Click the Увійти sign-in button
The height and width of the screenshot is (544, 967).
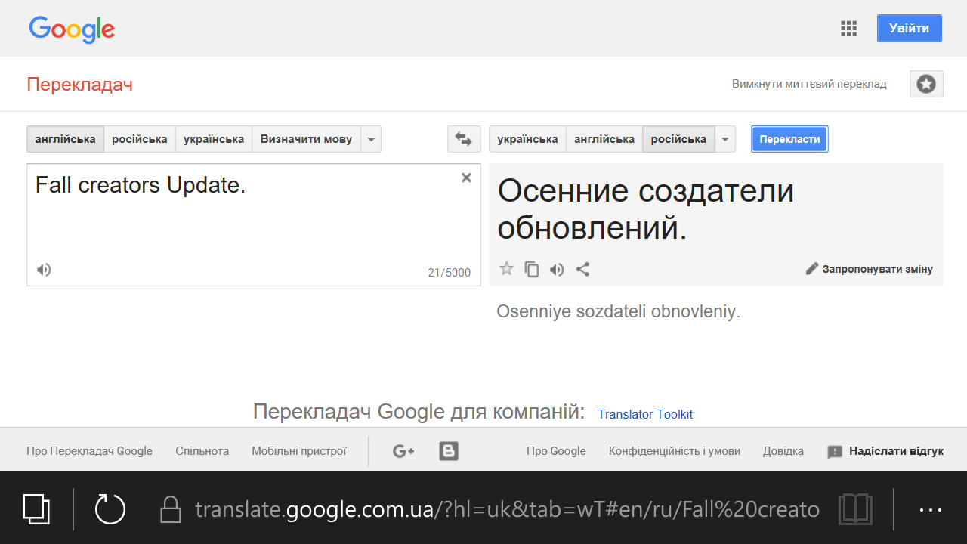tap(909, 29)
